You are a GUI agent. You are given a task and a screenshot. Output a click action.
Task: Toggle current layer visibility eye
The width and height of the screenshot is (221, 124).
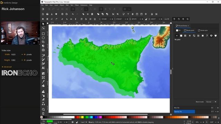tap(73, 122)
